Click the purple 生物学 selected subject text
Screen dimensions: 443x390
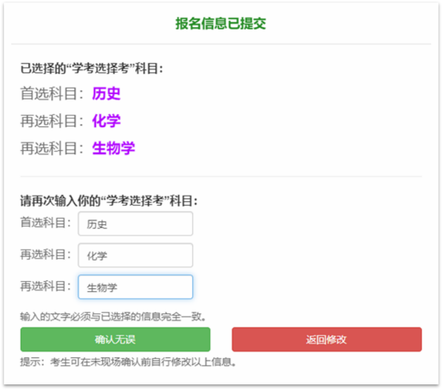tap(113, 148)
